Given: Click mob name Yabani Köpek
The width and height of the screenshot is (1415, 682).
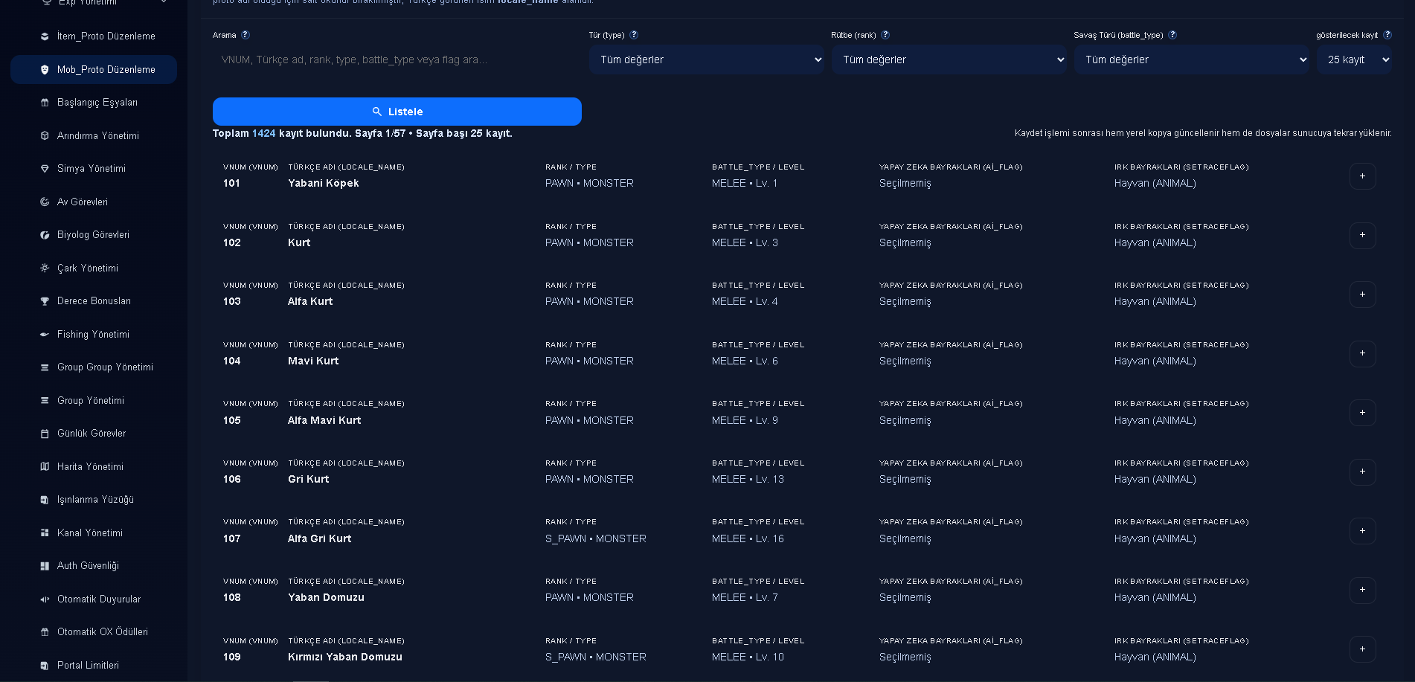Looking at the screenshot, I should [x=324, y=183].
